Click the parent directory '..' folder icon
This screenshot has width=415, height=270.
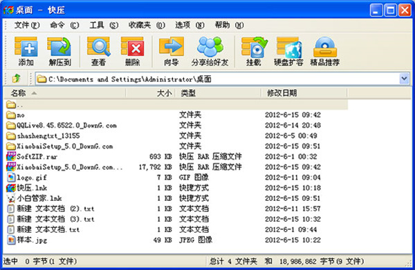pyautogui.click(x=11, y=105)
